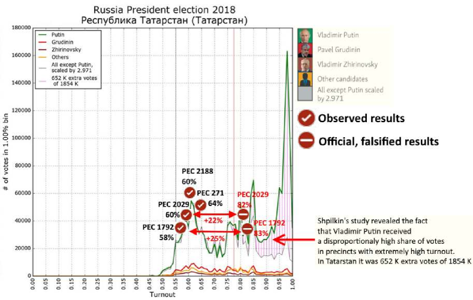
Task: Click the checkmark icon for PEC 2188
Action: pos(189,192)
